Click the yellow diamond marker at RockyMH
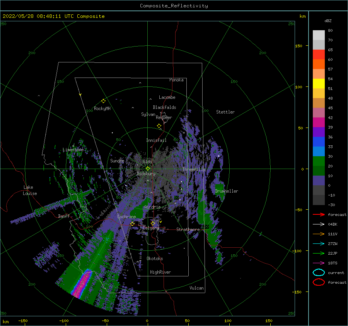Screen dimensions: 348x326 click(x=103, y=101)
